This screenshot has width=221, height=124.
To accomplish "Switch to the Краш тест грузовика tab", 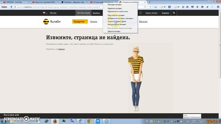I will [x=45, y=2].
